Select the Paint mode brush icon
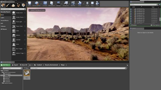This screenshot has width=161, height=90. (x=8, y=5)
